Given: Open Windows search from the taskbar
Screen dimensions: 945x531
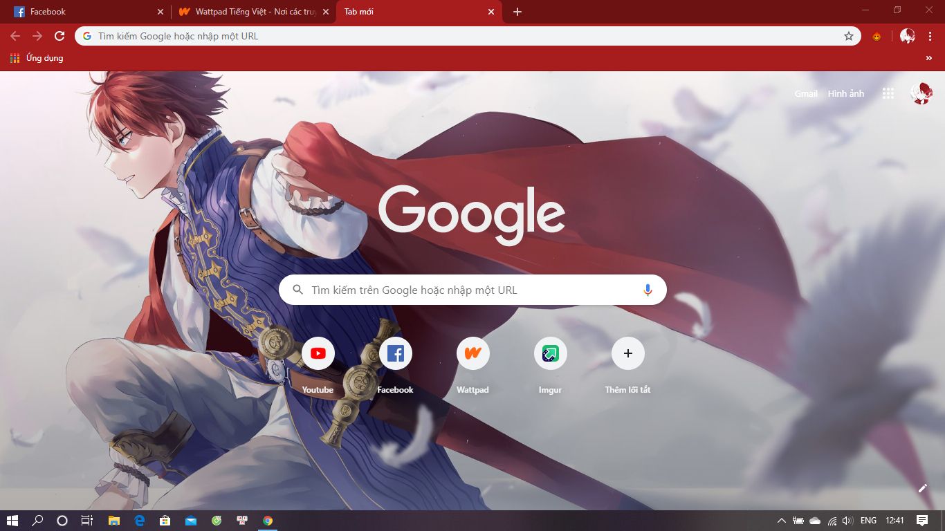Looking at the screenshot, I should tap(38, 521).
